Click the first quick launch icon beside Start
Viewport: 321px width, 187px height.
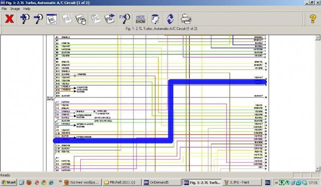[x=22, y=182]
